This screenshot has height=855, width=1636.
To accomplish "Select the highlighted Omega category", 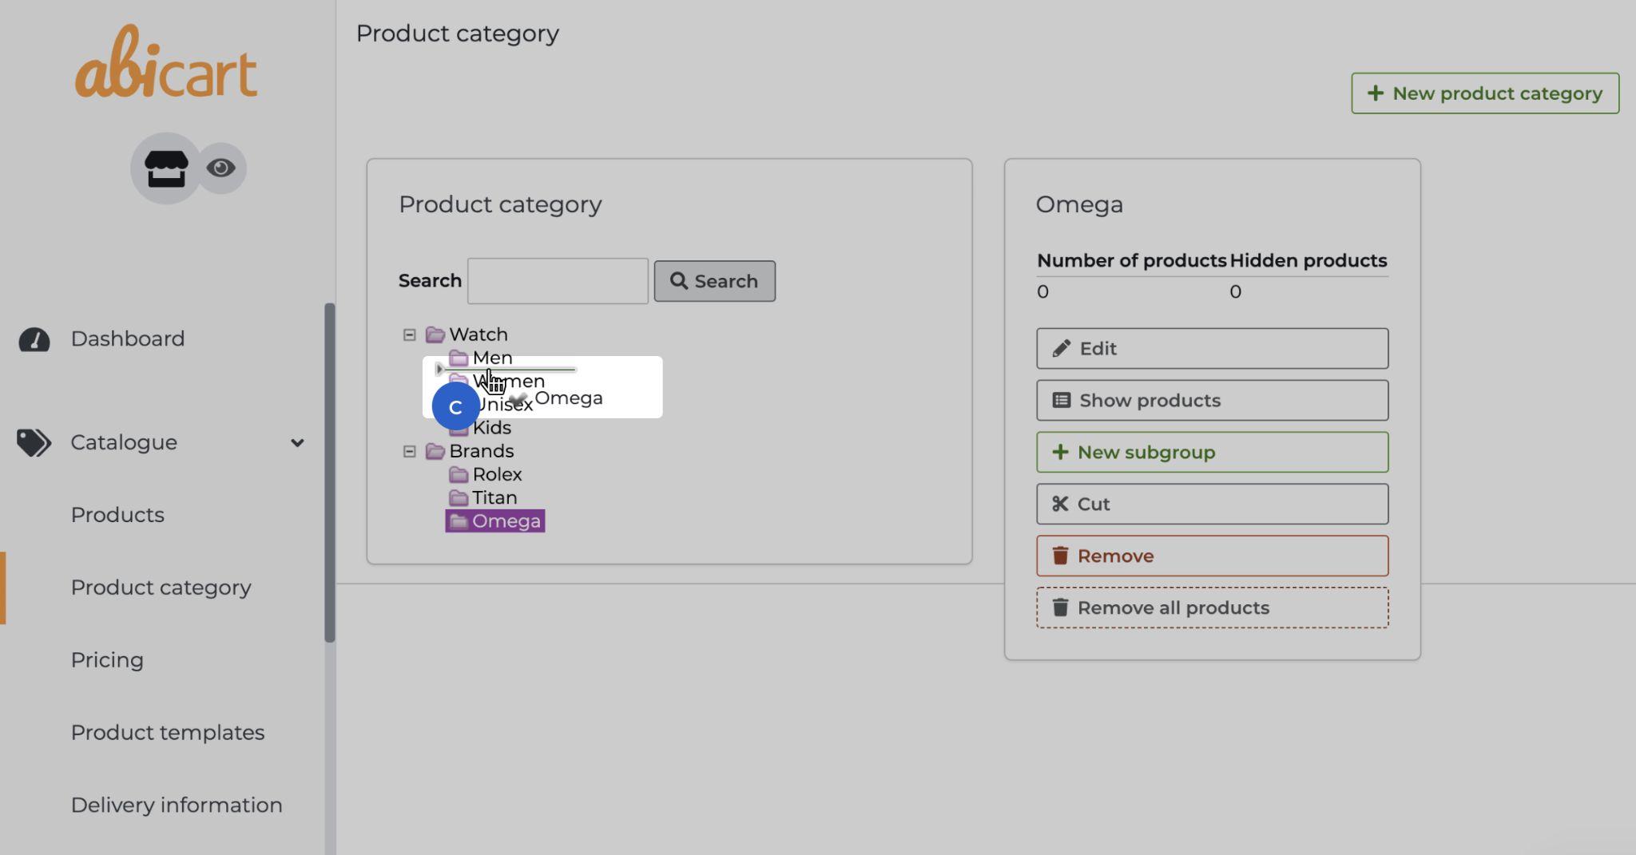I will (505, 521).
